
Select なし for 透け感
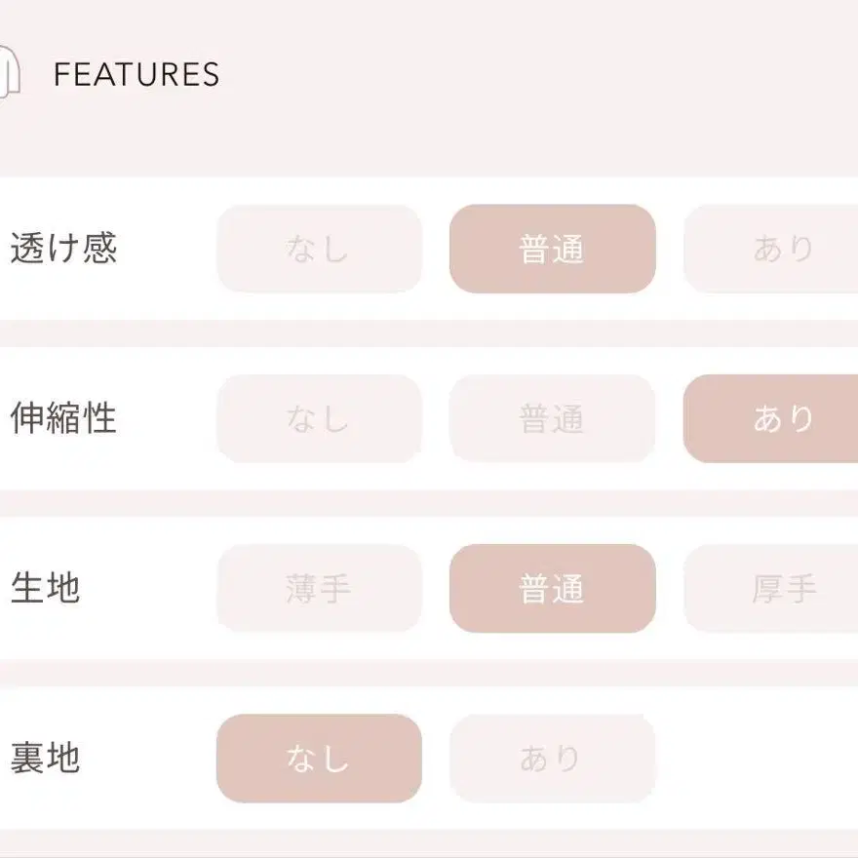coord(319,249)
